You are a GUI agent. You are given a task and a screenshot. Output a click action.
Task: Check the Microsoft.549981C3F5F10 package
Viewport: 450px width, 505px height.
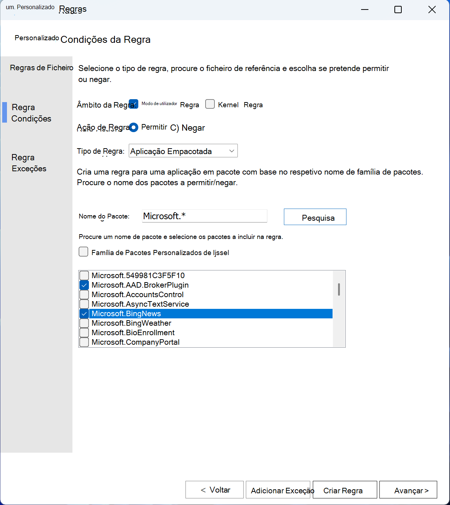84,276
